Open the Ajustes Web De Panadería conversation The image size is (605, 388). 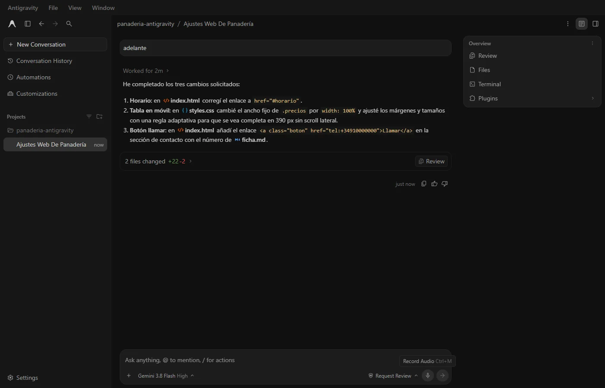55,144
